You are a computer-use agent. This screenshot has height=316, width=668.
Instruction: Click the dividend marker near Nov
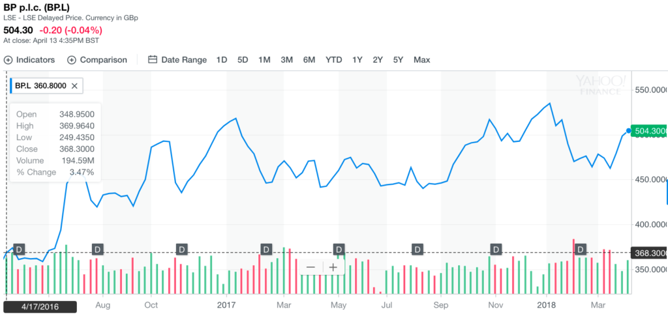(496, 249)
